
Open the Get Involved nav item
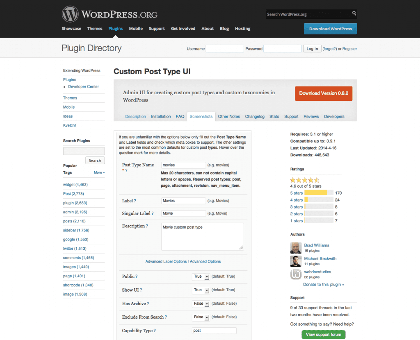[x=183, y=29]
